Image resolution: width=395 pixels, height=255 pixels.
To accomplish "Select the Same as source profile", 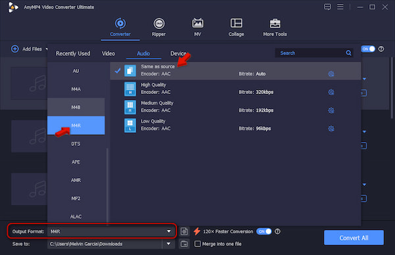I will pyautogui.click(x=235, y=71).
